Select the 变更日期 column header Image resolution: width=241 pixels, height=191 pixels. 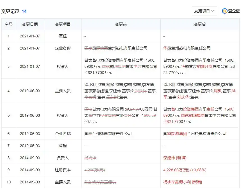tap(30, 24)
